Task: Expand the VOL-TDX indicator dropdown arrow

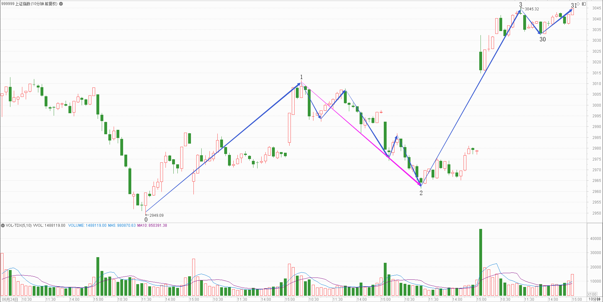Action: [x=3, y=225]
